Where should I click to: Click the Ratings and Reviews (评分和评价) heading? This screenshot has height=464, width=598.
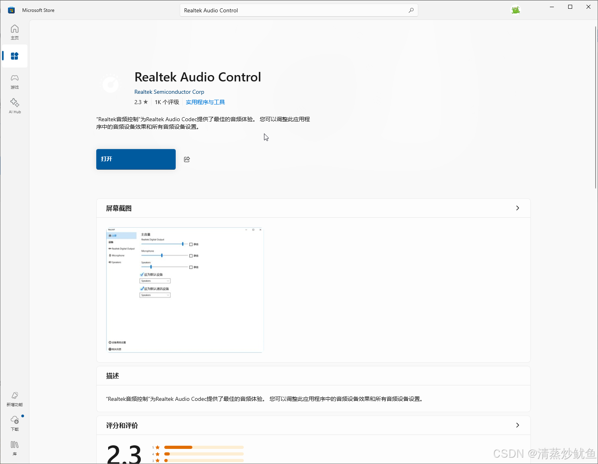click(122, 425)
